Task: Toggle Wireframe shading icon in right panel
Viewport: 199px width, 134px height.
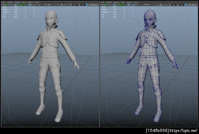Action: pos(126,5)
